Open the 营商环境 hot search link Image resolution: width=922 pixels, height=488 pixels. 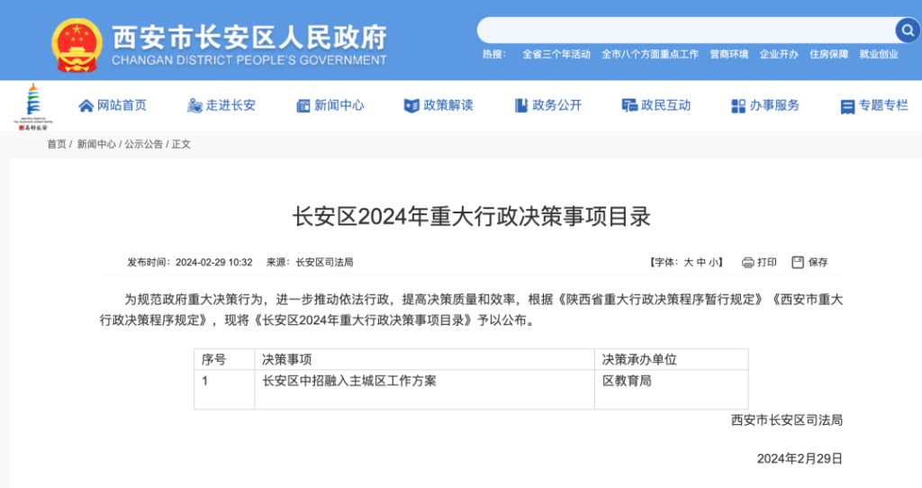click(x=728, y=54)
